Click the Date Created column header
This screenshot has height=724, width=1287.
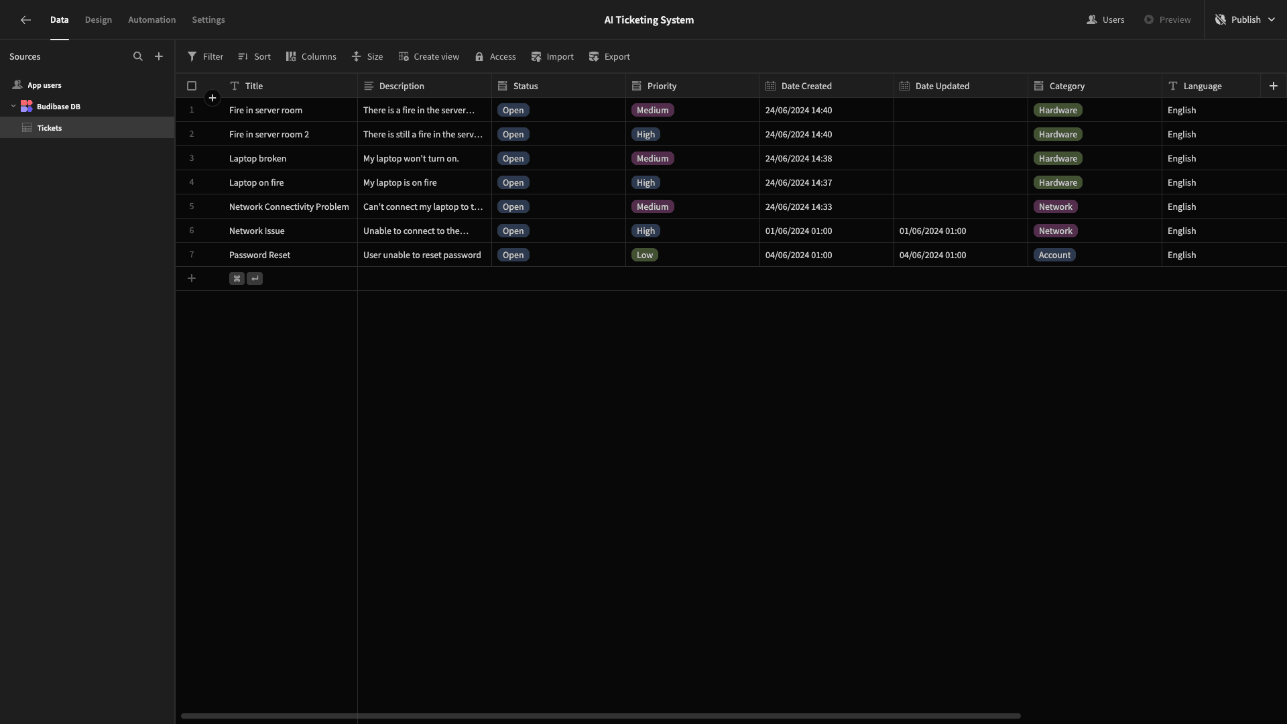(826, 86)
